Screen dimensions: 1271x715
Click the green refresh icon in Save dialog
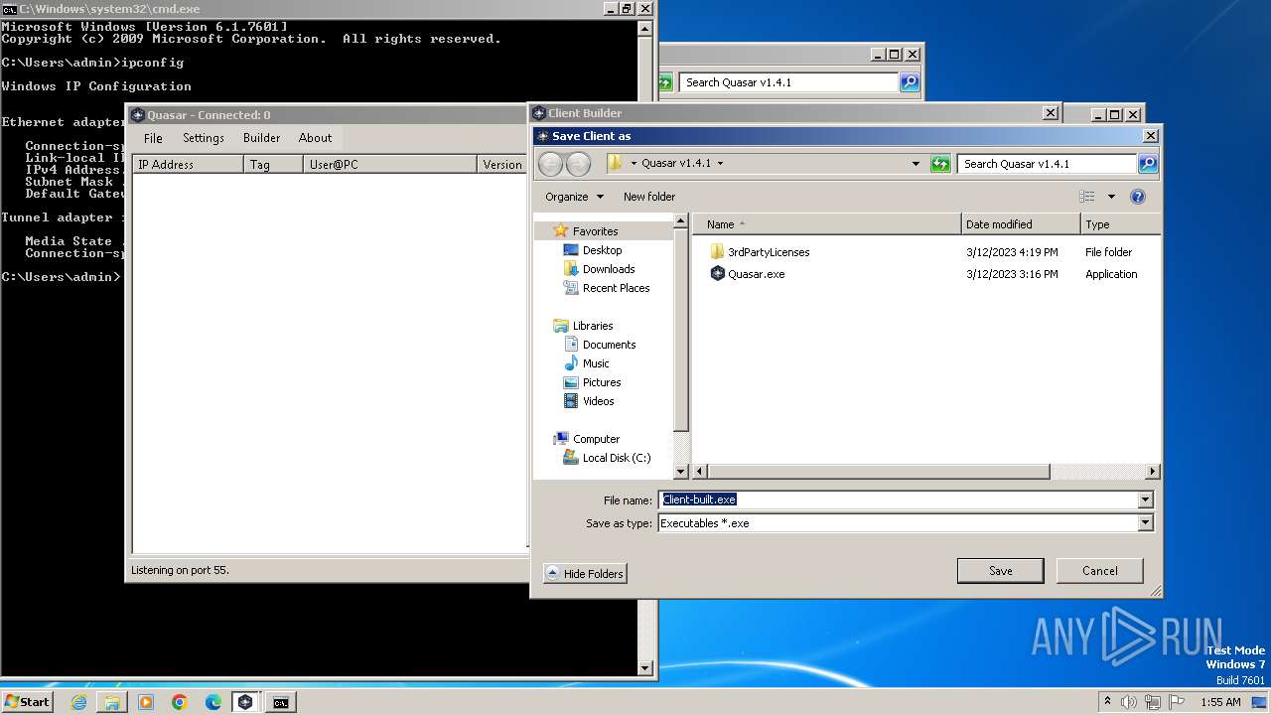point(940,164)
